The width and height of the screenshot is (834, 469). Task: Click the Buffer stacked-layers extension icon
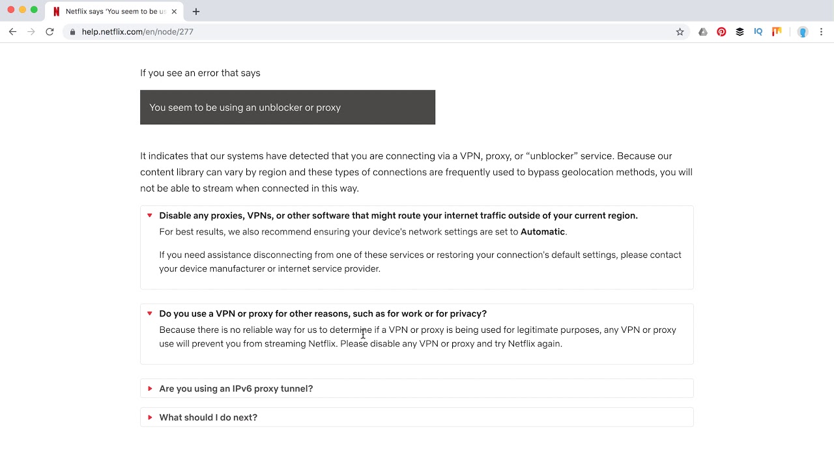pos(740,32)
